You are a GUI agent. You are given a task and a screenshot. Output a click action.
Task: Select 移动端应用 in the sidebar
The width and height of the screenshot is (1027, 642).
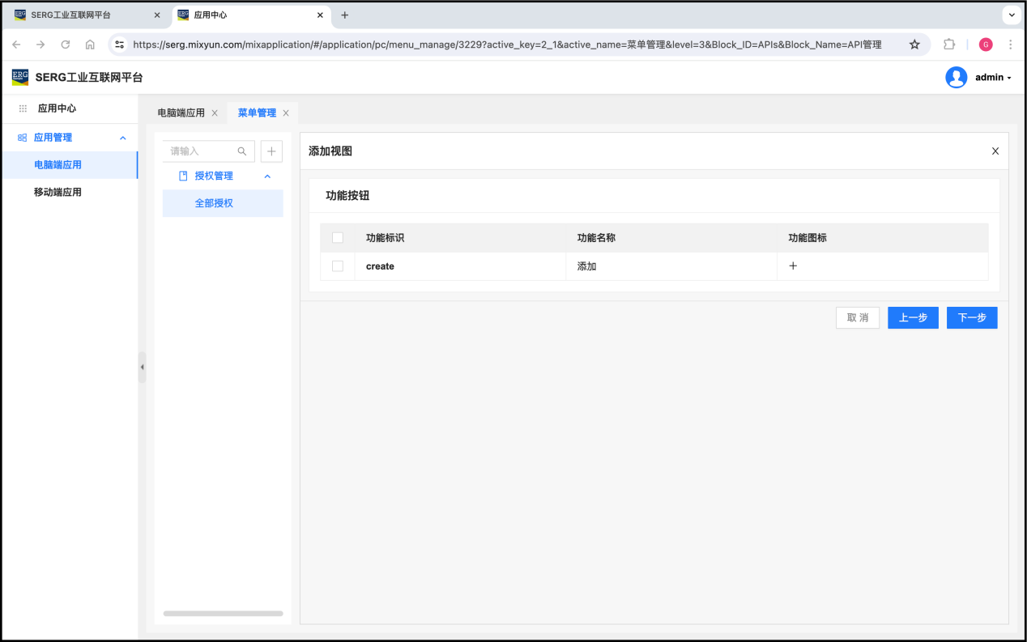58,193
